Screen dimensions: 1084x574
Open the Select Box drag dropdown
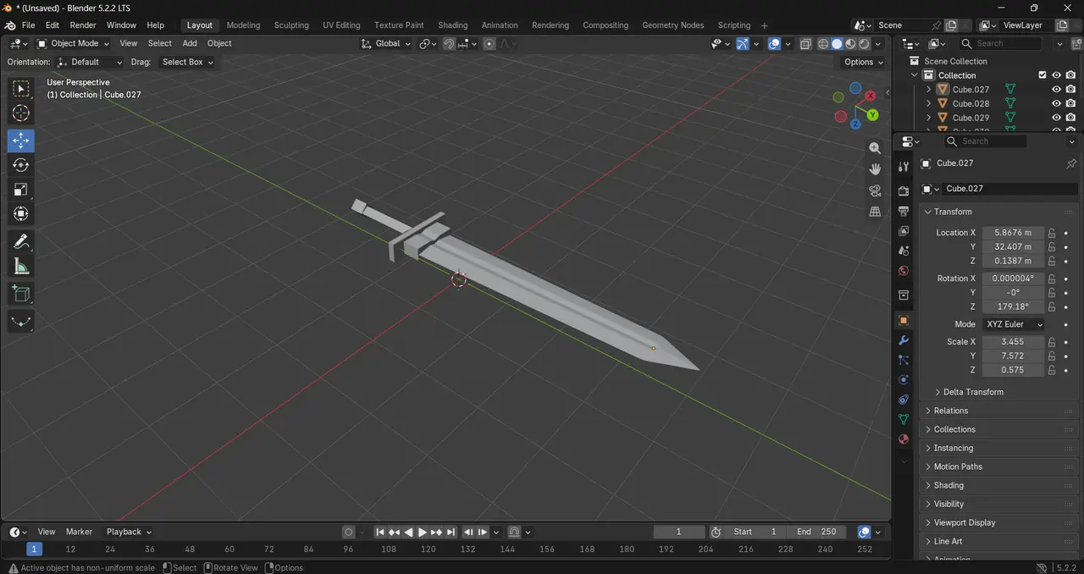tap(187, 62)
